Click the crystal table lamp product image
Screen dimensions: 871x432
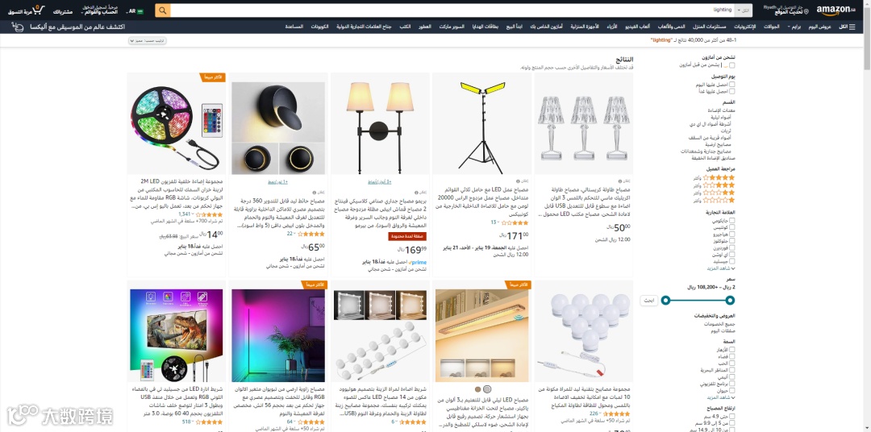[x=583, y=123]
